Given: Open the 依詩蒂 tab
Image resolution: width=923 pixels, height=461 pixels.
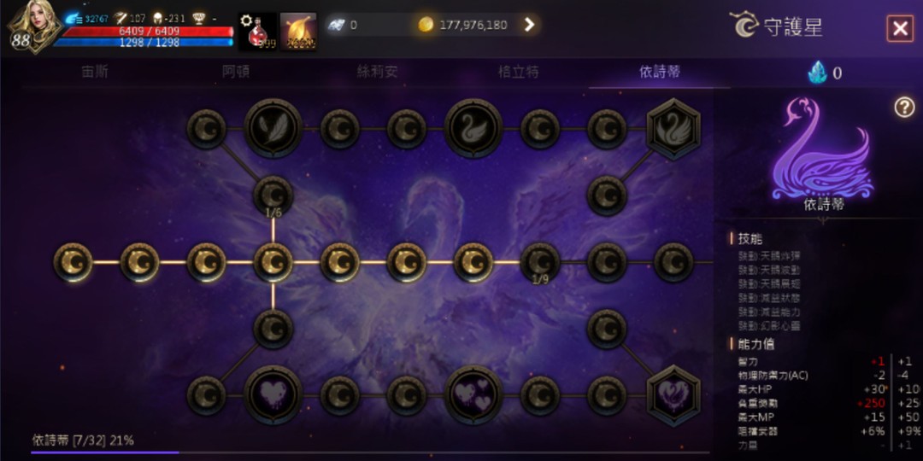Looking at the screenshot, I should tap(660, 73).
